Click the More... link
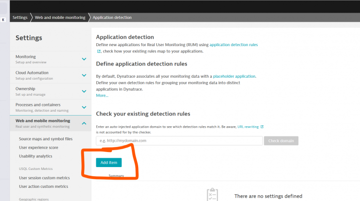The height and width of the screenshot is (201, 360). (102, 95)
